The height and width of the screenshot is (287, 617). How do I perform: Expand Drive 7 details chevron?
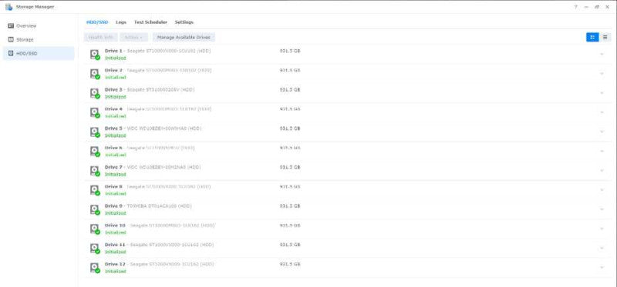(x=602, y=170)
